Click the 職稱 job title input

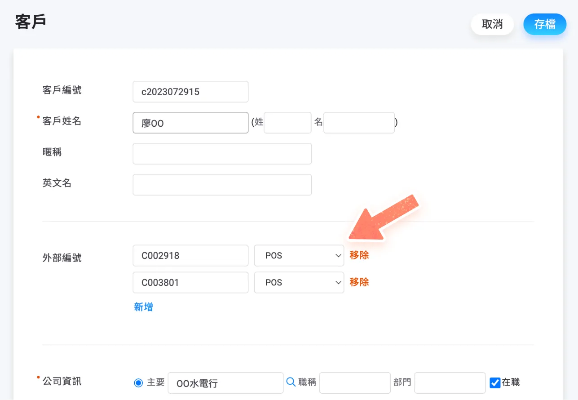[x=355, y=383]
